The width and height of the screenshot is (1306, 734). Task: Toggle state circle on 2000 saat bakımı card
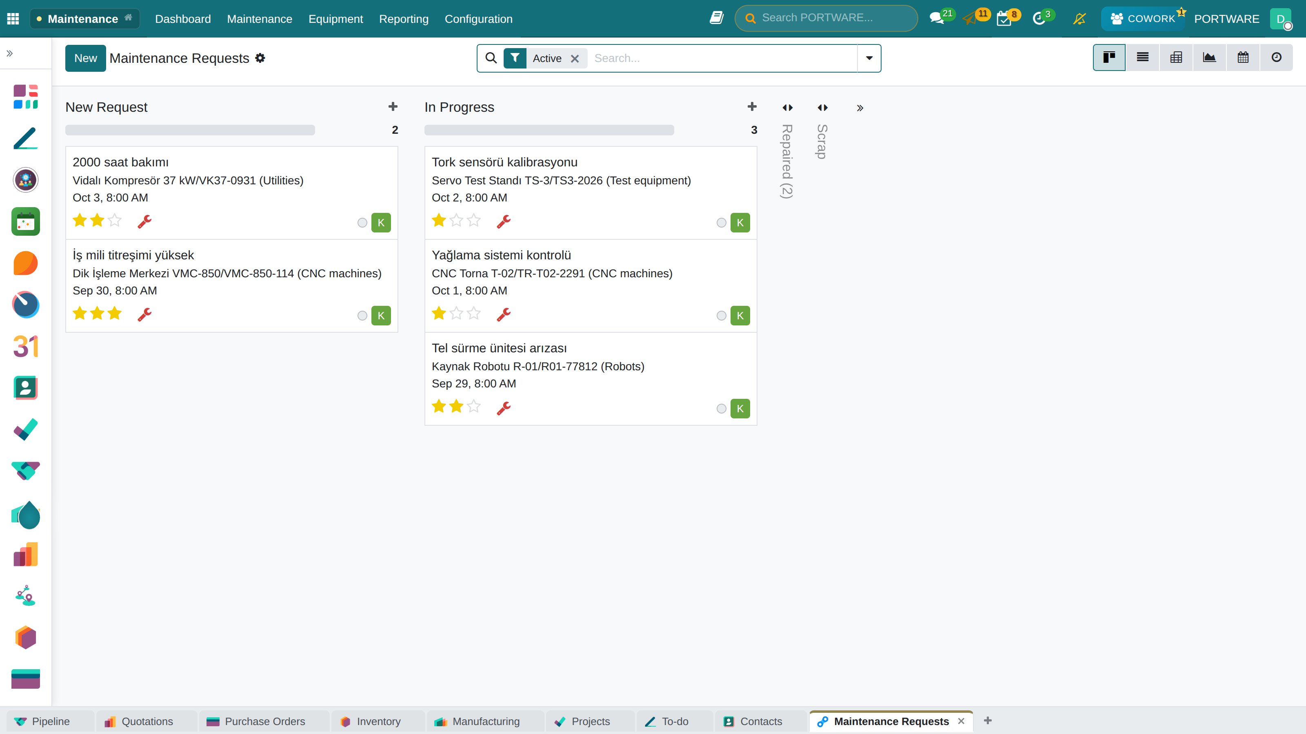[362, 223]
